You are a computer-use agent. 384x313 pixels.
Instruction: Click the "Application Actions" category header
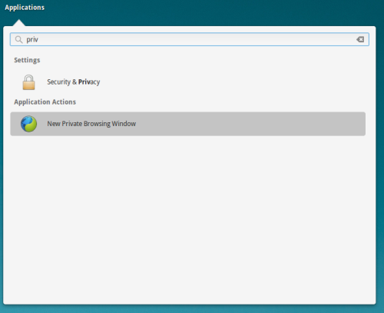45,102
